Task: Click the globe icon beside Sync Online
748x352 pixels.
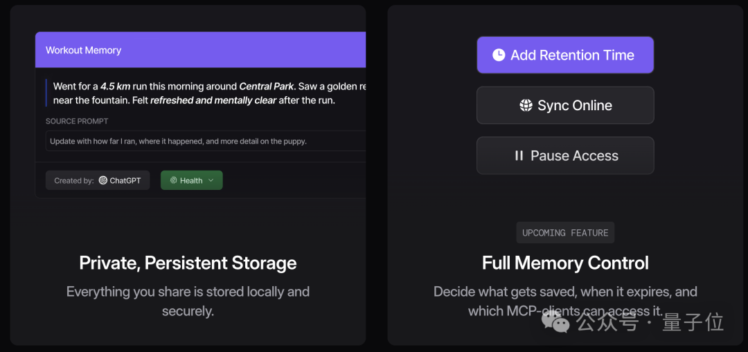Action: (526, 105)
